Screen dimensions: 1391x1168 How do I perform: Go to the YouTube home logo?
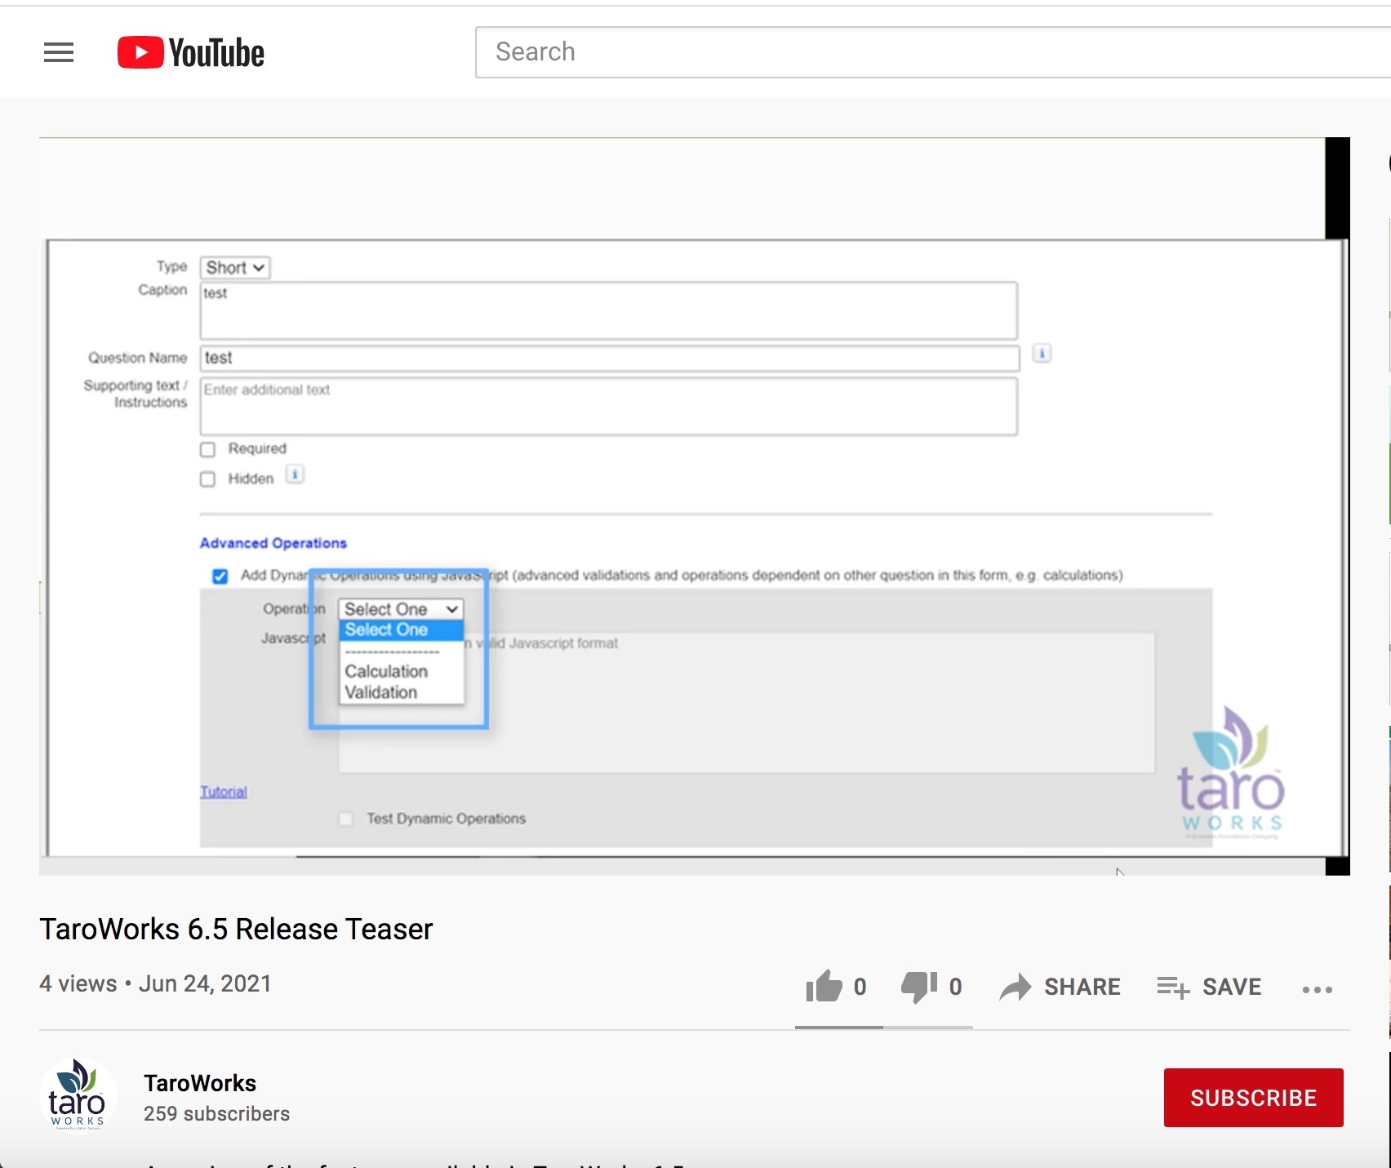191,52
